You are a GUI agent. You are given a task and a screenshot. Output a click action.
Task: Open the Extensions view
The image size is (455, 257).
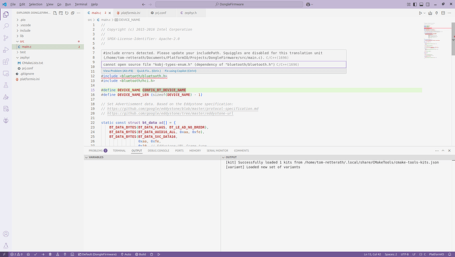pos(6,61)
